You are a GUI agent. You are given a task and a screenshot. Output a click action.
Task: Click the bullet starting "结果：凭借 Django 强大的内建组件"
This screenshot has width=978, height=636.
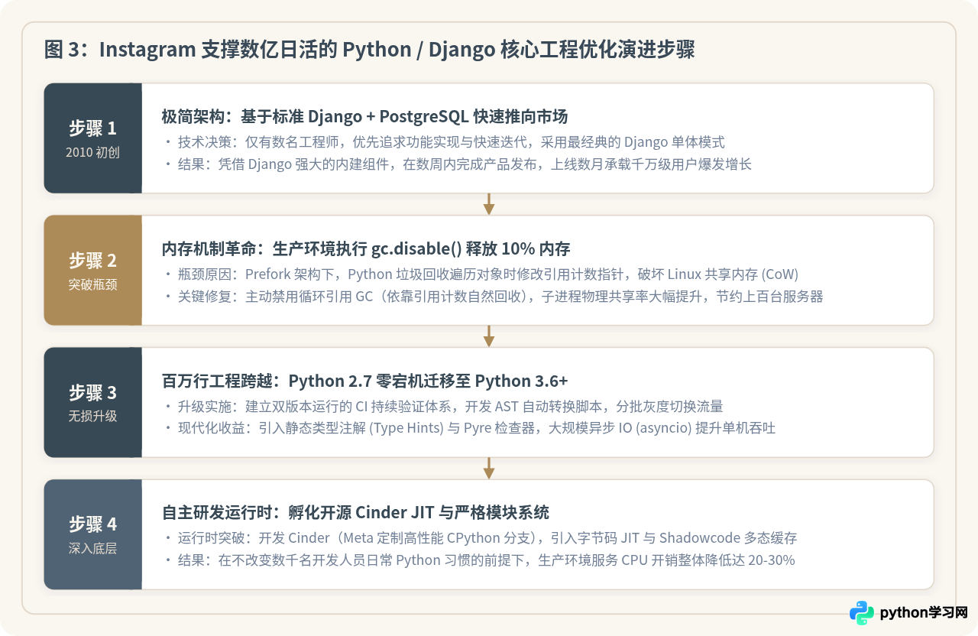pyautogui.click(x=457, y=164)
